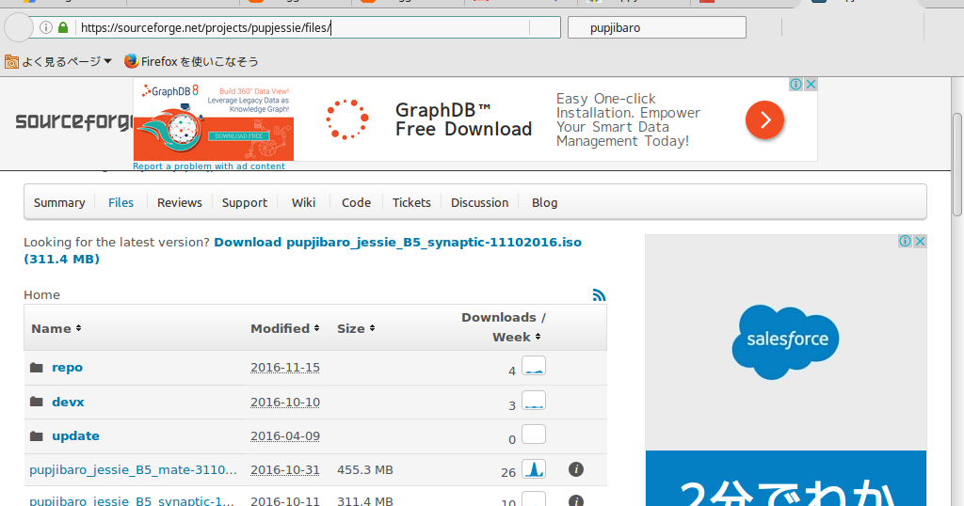Image resolution: width=964 pixels, height=506 pixels.
Task: Open the Discussion tab
Action: [x=479, y=202]
